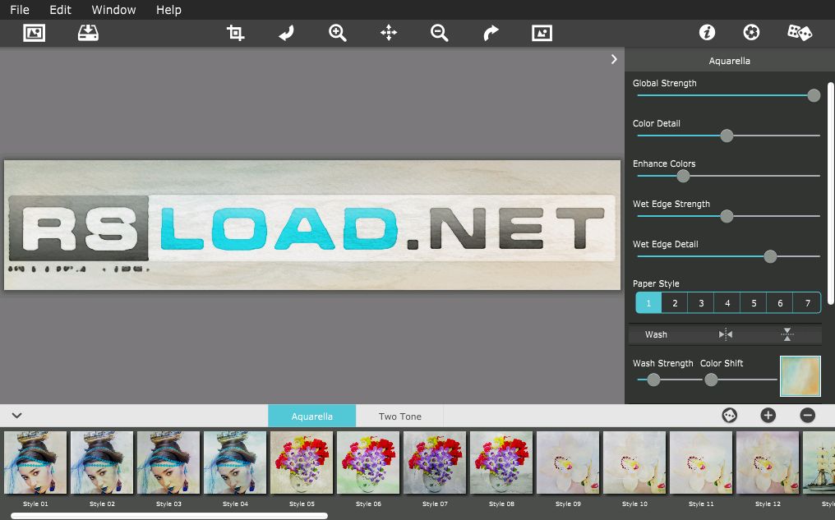835x520 pixels.
Task: Apply the Style 06 preset
Action: click(368, 462)
